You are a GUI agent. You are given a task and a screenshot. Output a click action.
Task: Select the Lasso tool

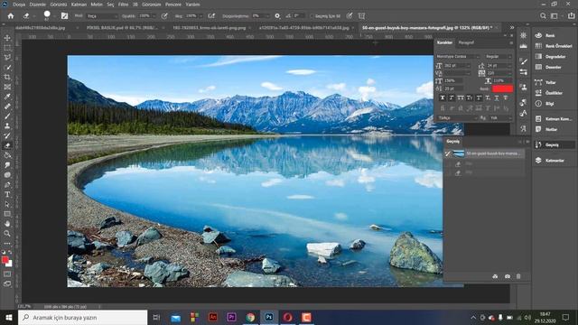[x=7, y=58]
